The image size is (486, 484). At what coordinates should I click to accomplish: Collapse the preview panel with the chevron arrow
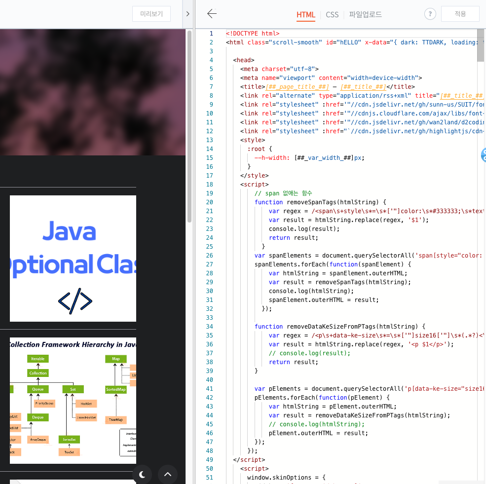pyautogui.click(x=187, y=14)
